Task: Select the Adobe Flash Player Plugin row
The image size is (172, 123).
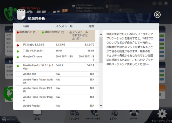Action: tap(57, 99)
